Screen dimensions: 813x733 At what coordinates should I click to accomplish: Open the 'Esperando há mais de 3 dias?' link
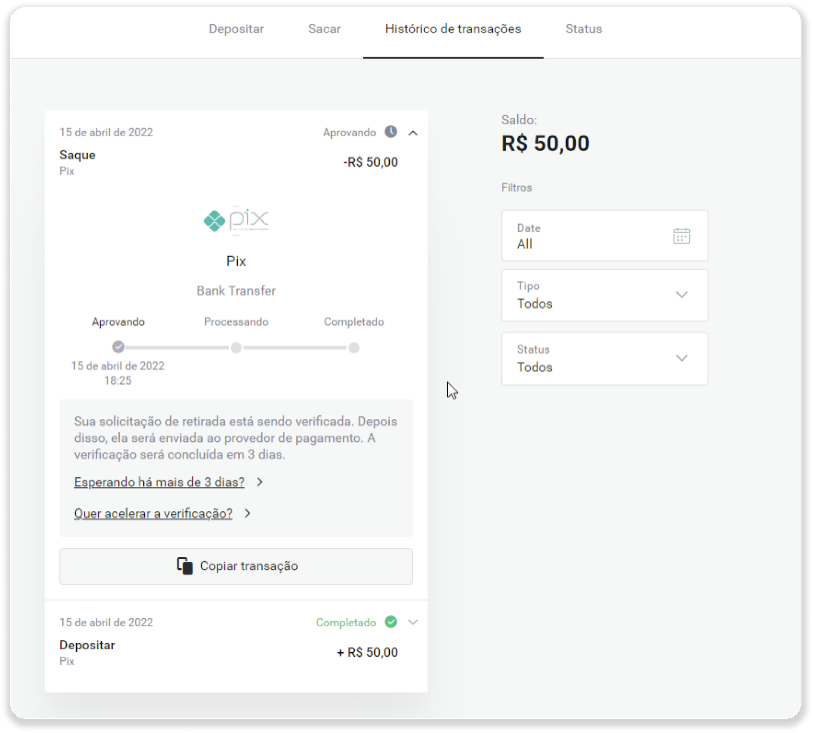(x=159, y=482)
